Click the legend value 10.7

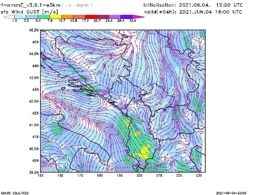(62, 21)
